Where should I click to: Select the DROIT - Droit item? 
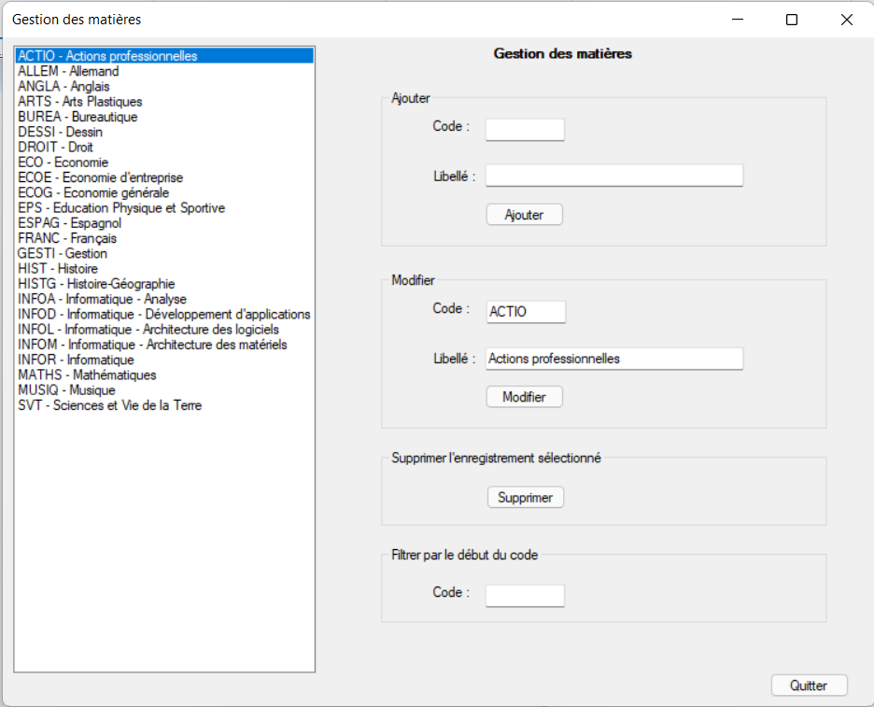(55, 148)
